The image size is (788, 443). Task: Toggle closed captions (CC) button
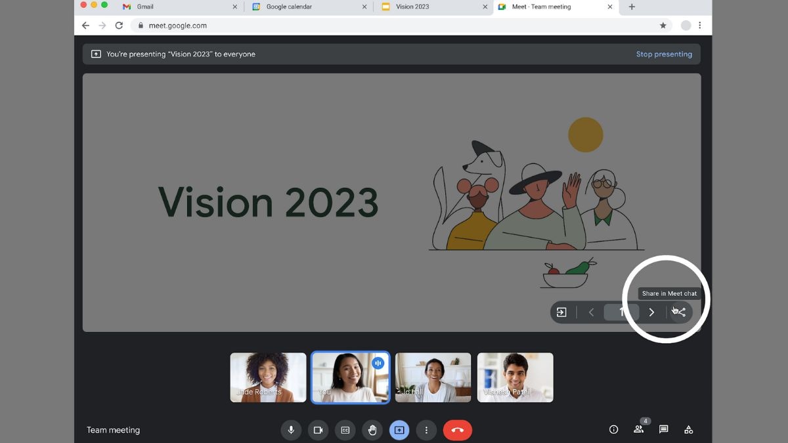coord(345,430)
